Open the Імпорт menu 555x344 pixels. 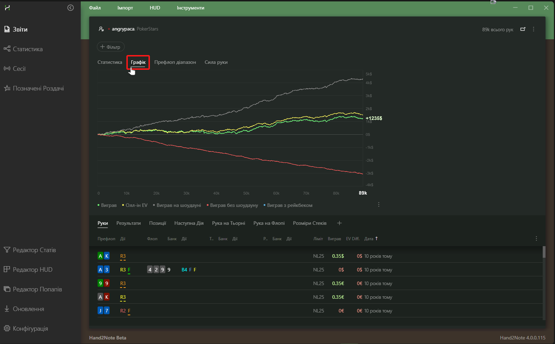pyautogui.click(x=125, y=8)
